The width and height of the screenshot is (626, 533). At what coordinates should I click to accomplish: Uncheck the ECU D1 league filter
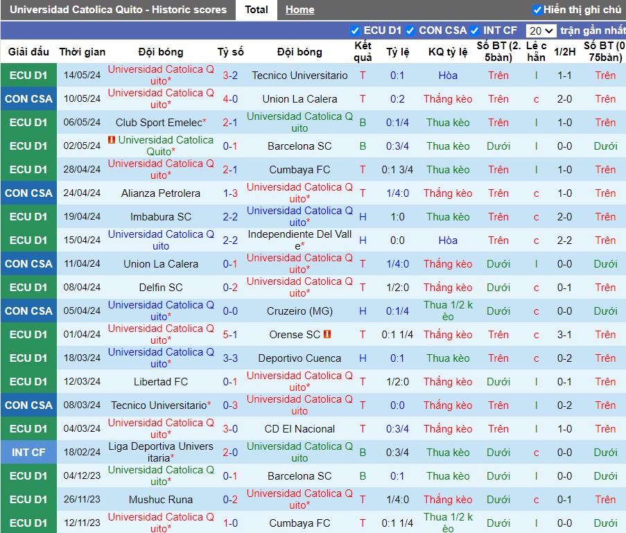point(354,30)
